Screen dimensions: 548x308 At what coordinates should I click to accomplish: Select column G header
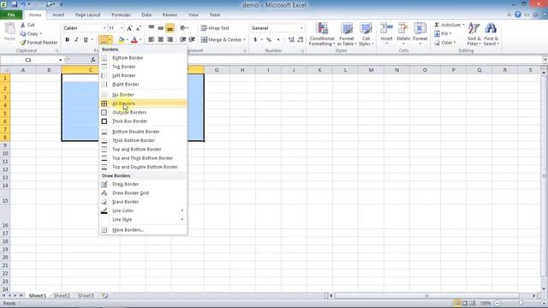pos(217,70)
